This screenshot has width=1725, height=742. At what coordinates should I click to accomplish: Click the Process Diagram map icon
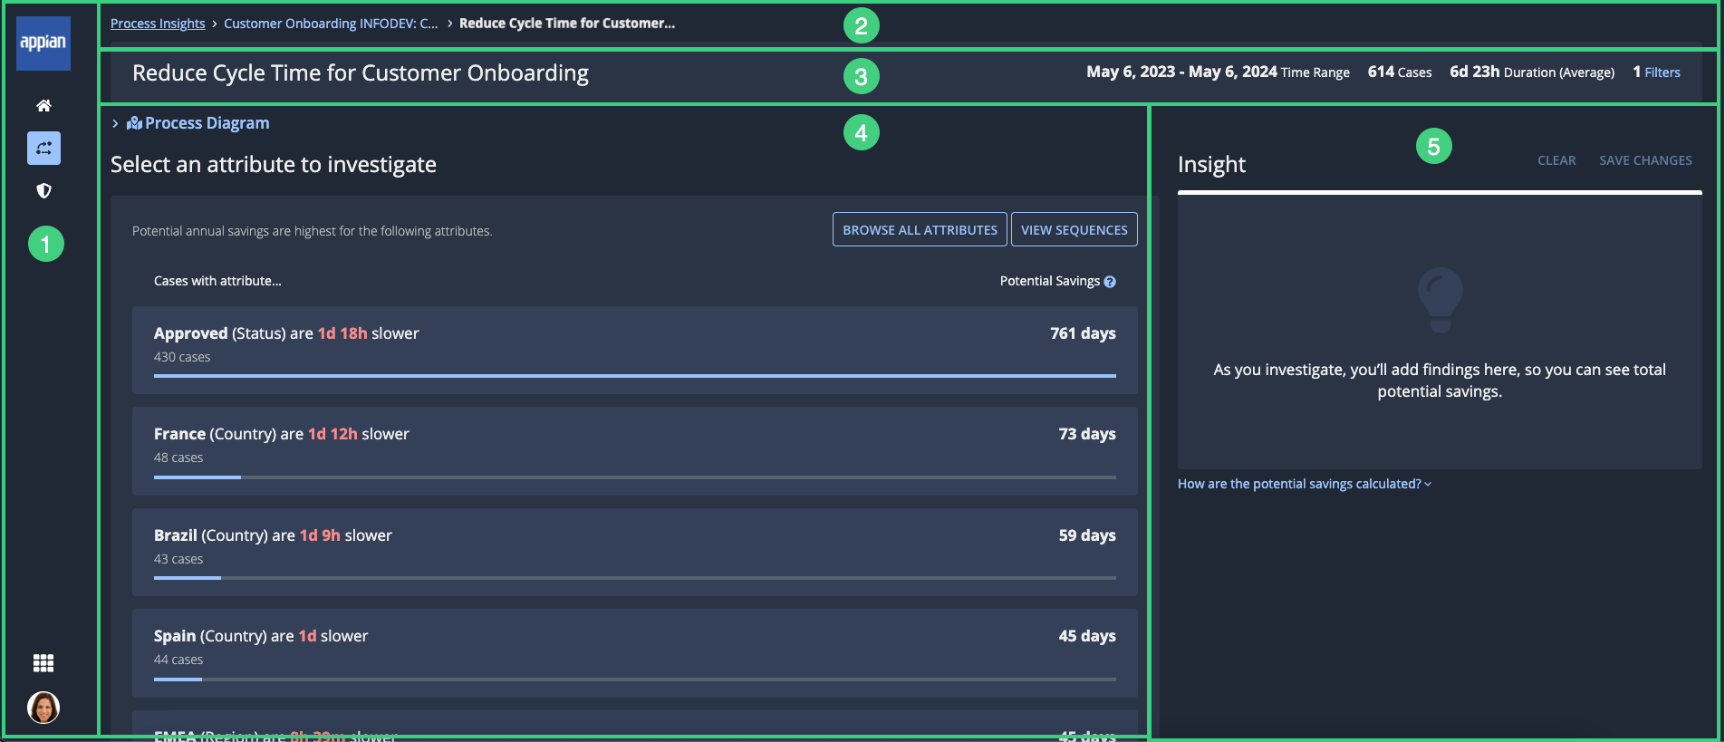pyautogui.click(x=134, y=123)
